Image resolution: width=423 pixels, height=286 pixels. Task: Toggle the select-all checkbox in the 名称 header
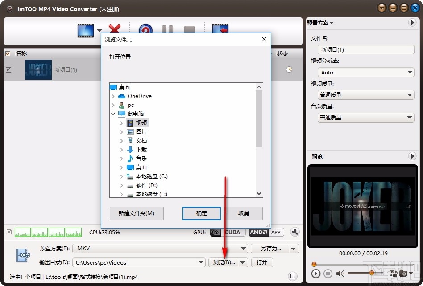(x=8, y=53)
